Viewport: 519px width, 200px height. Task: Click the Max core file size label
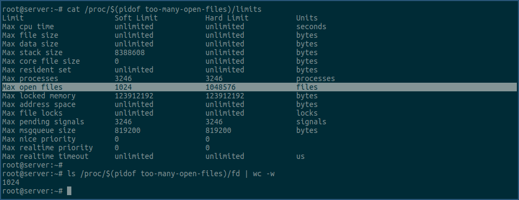tap(41, 61)
